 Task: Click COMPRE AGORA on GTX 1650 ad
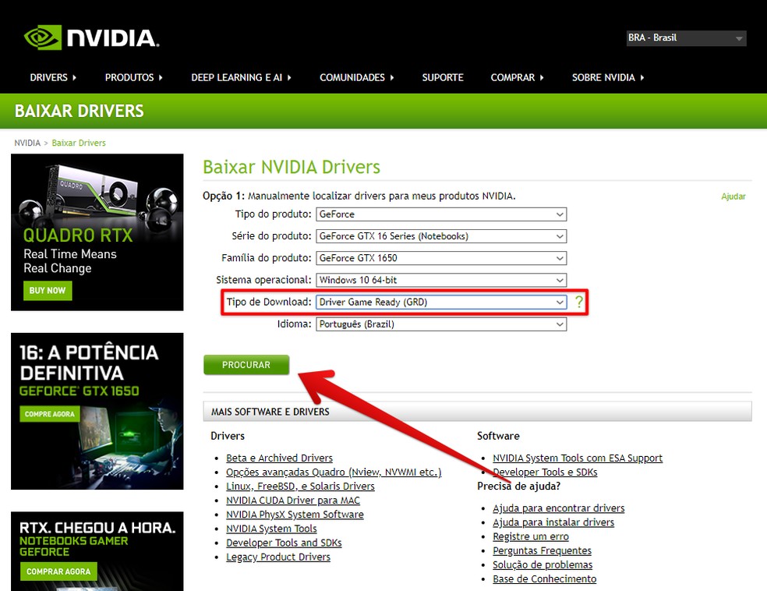[x=50, y=414]
